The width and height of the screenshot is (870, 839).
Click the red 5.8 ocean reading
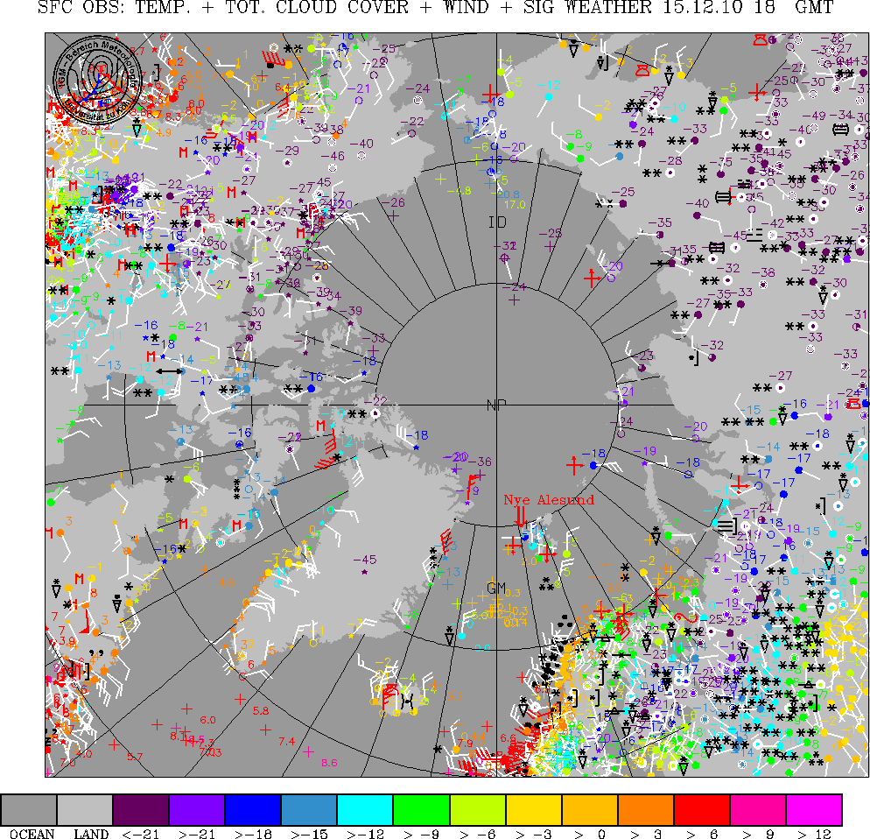[261, 711]
